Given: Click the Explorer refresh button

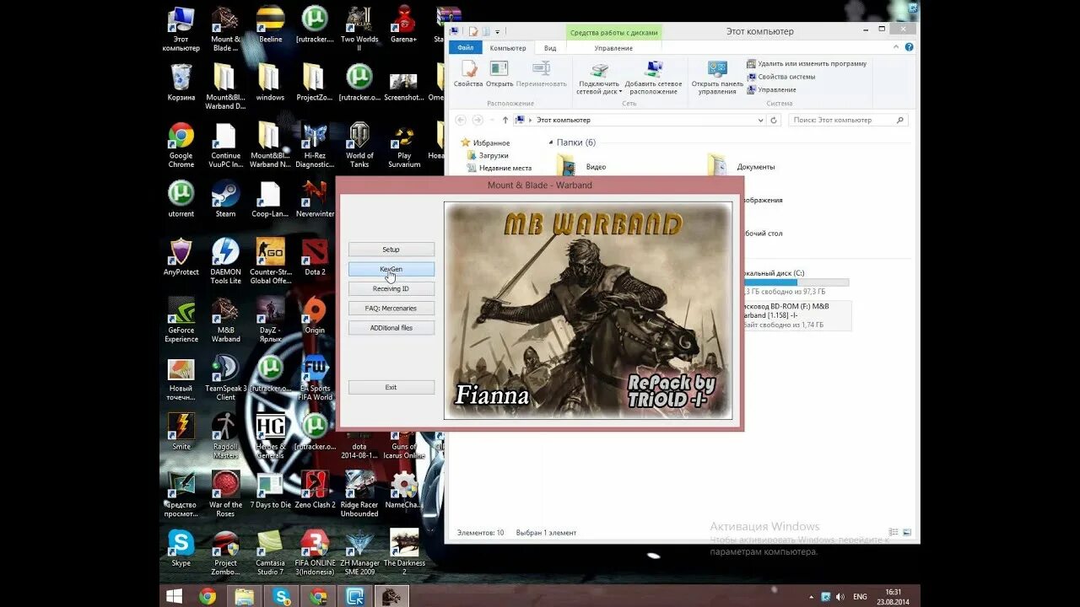Looking at the screenshot, I should tap(774, 121).
